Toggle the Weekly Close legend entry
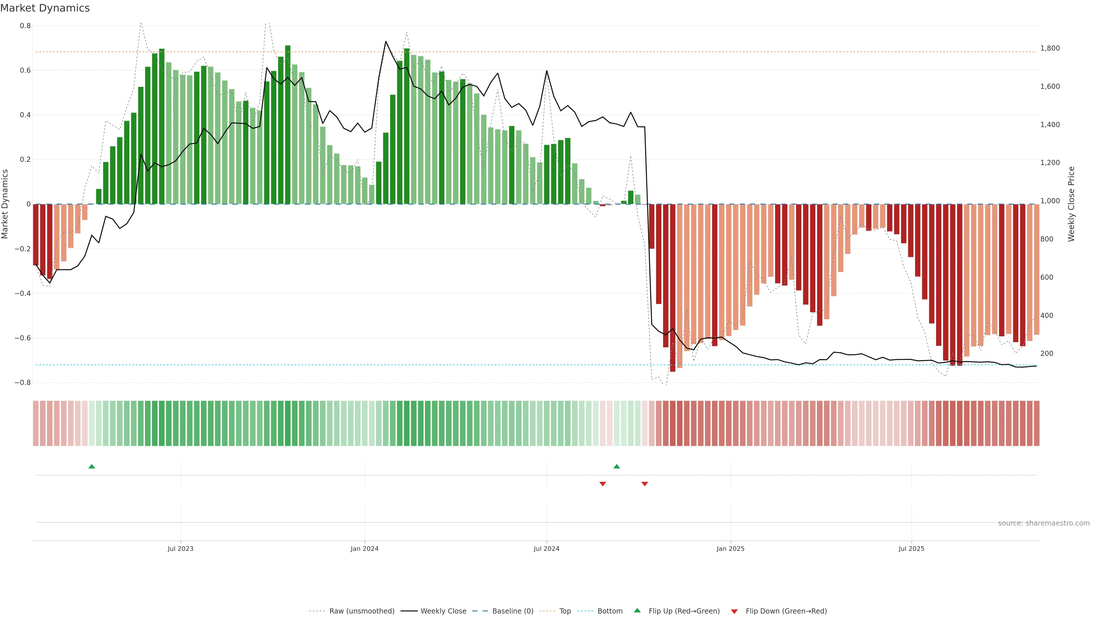This screenshot has height=621, width=1104. coord(443,611)
